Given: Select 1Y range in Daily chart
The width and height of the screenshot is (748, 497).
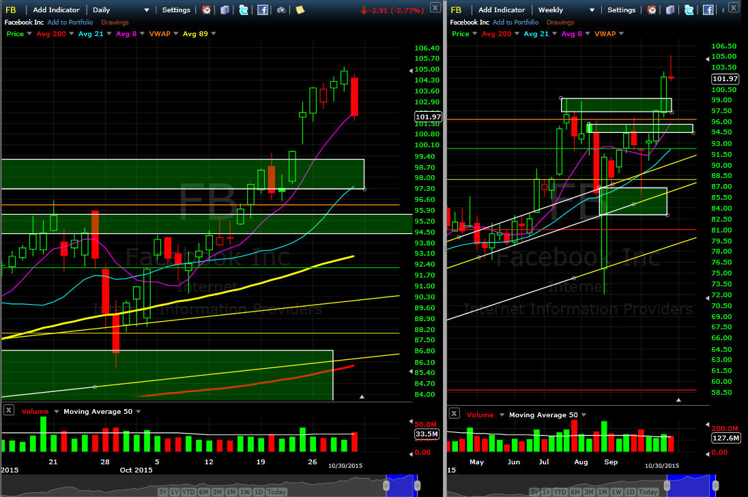Looking at the screenshot, I should (174, 492).
